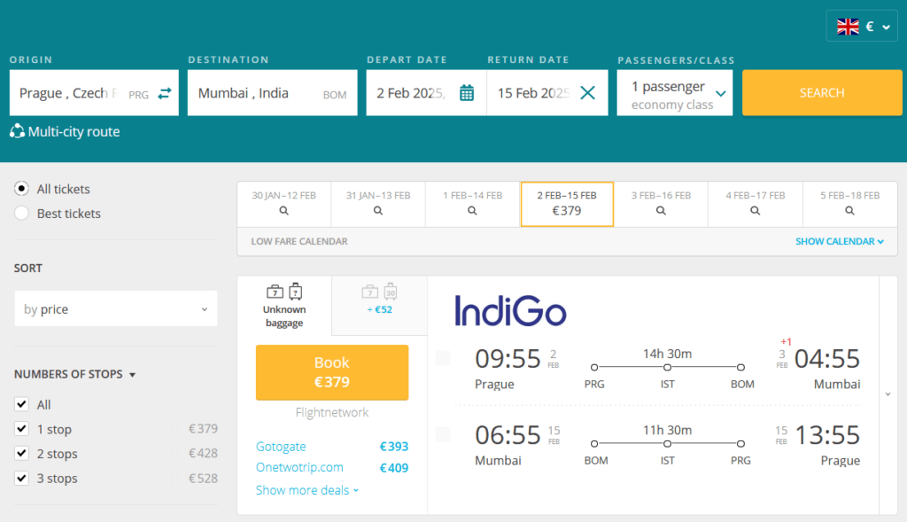The height and width of the screenshot is (522, 907).
Task: Disable the 3 stops filter
Action: coord(22,478)
